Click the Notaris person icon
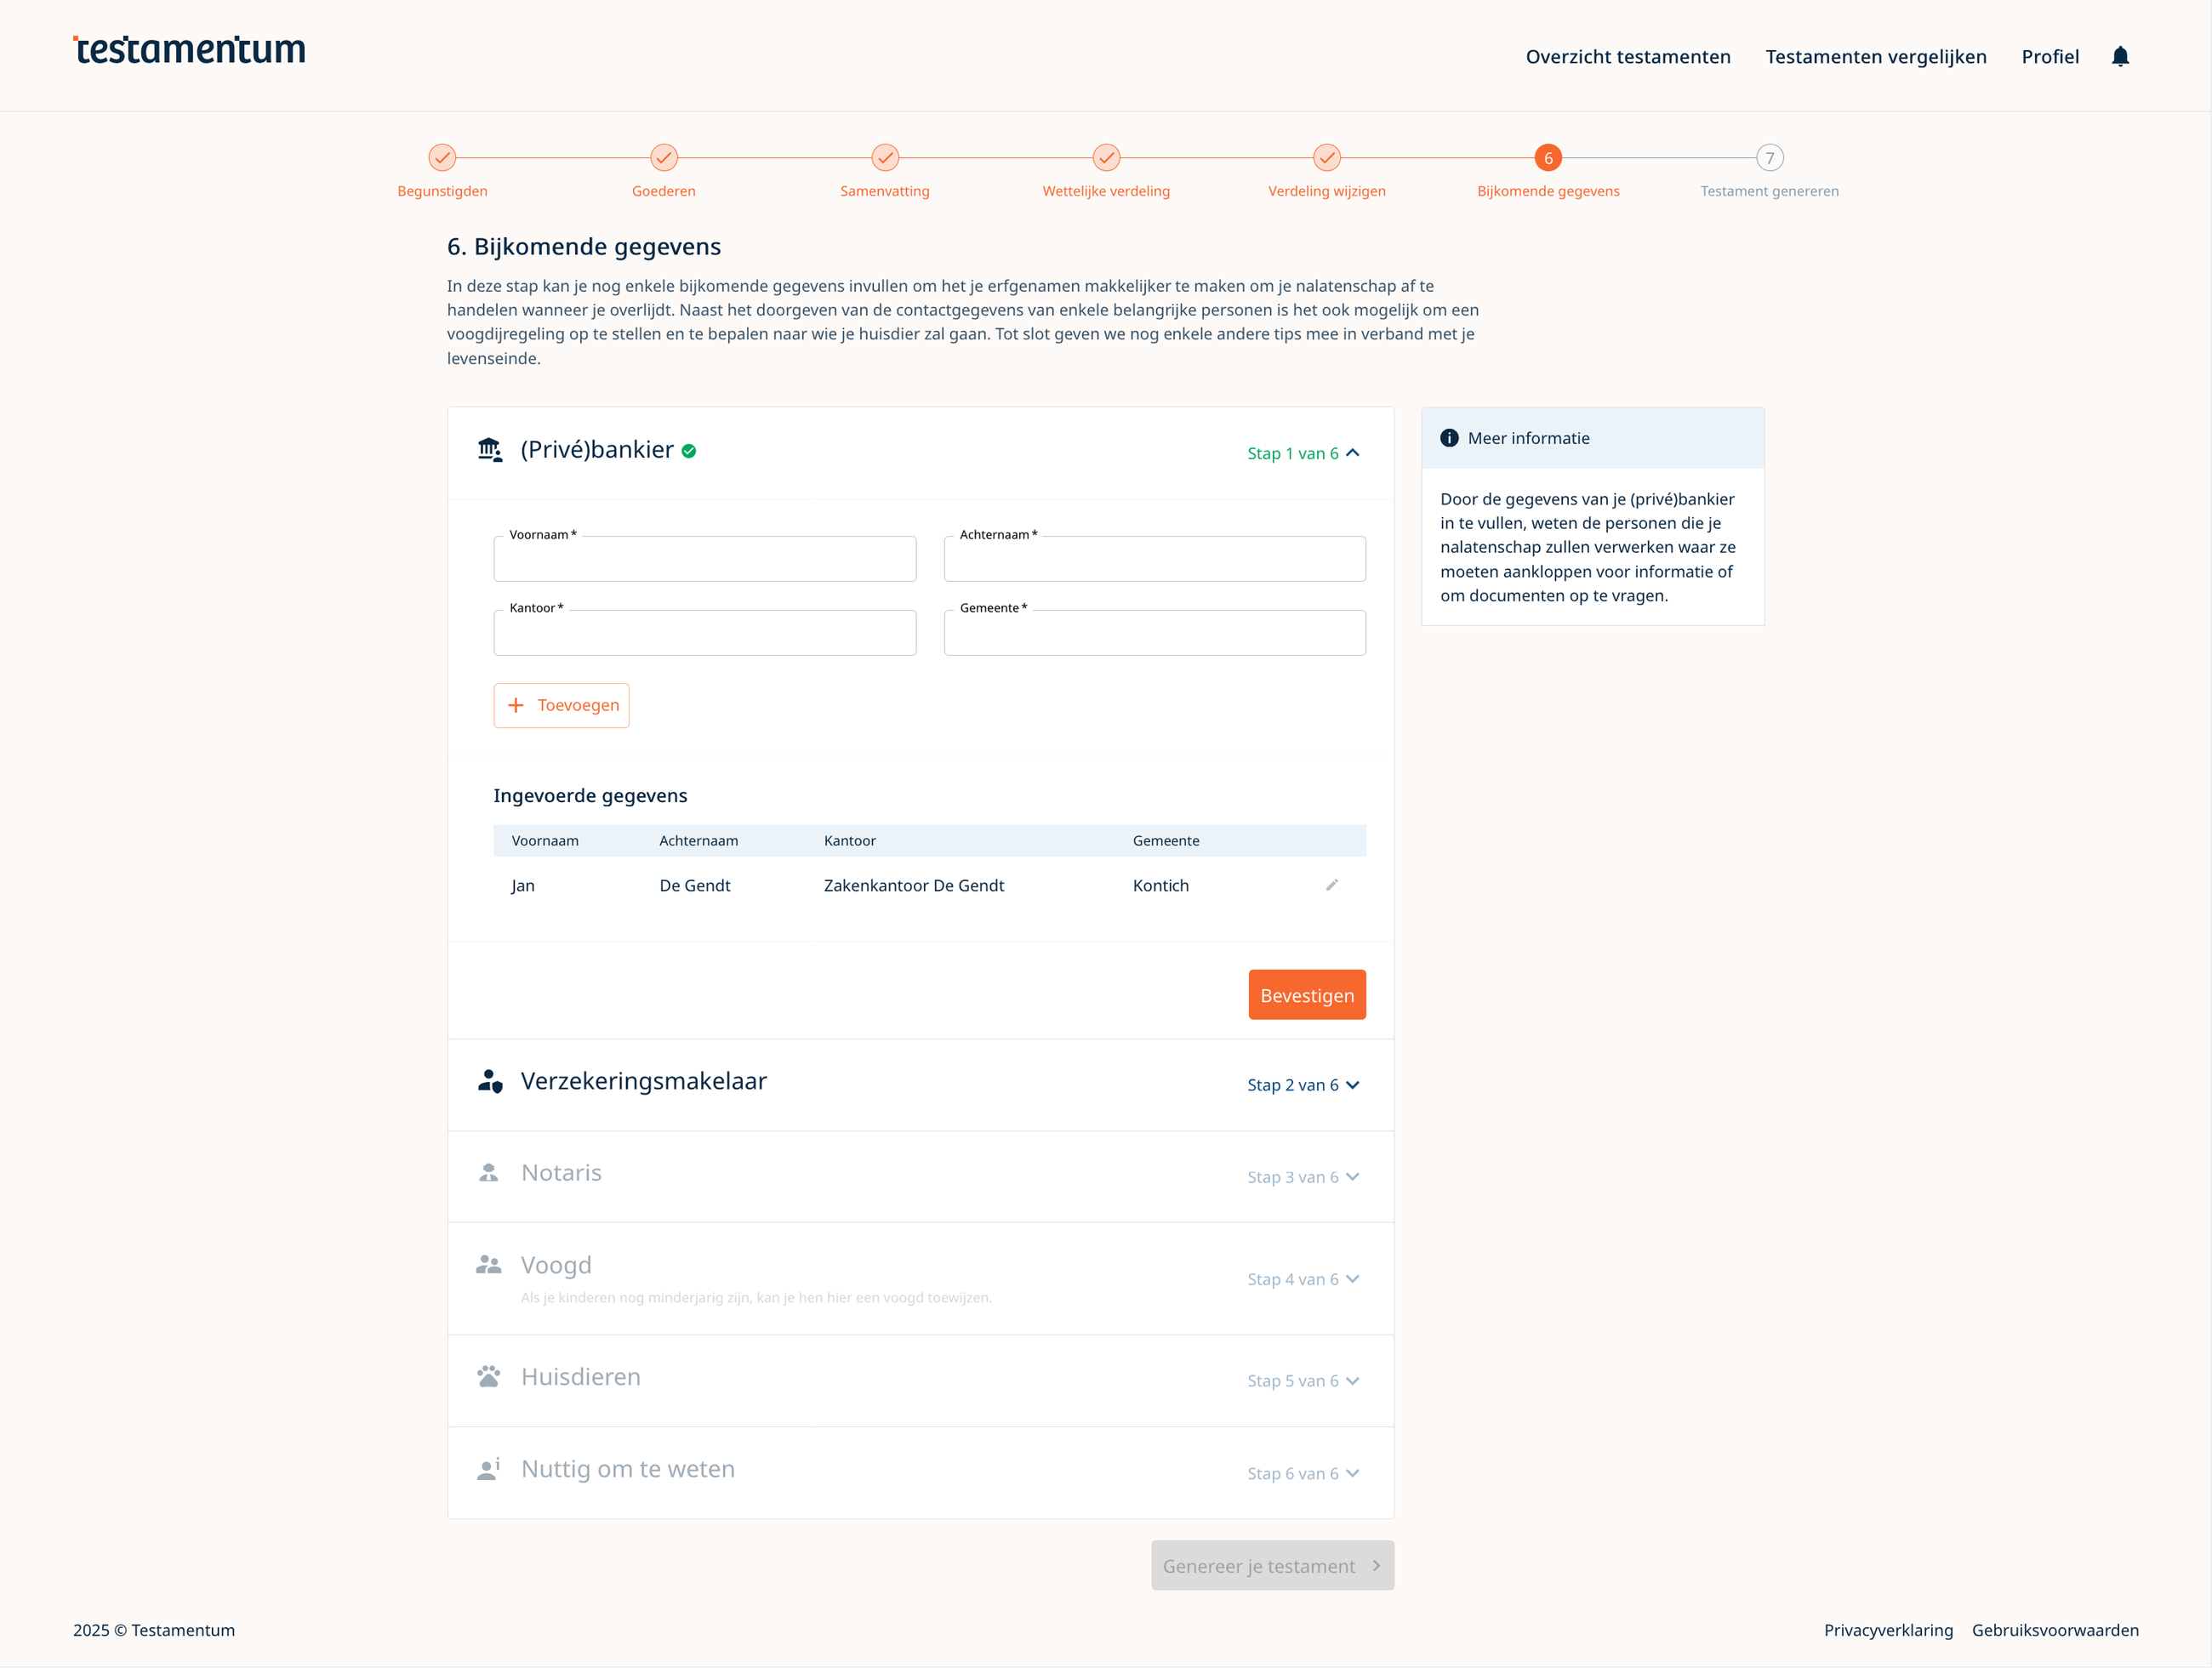 488,1173
